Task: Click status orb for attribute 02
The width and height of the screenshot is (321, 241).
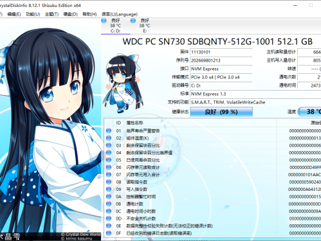Action: tap(109, 138)
